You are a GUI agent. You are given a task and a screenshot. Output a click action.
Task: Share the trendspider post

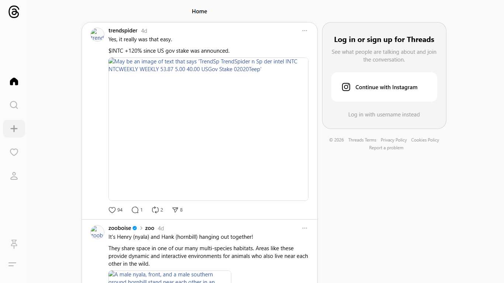pyautogui.click(x=175, y=210)
